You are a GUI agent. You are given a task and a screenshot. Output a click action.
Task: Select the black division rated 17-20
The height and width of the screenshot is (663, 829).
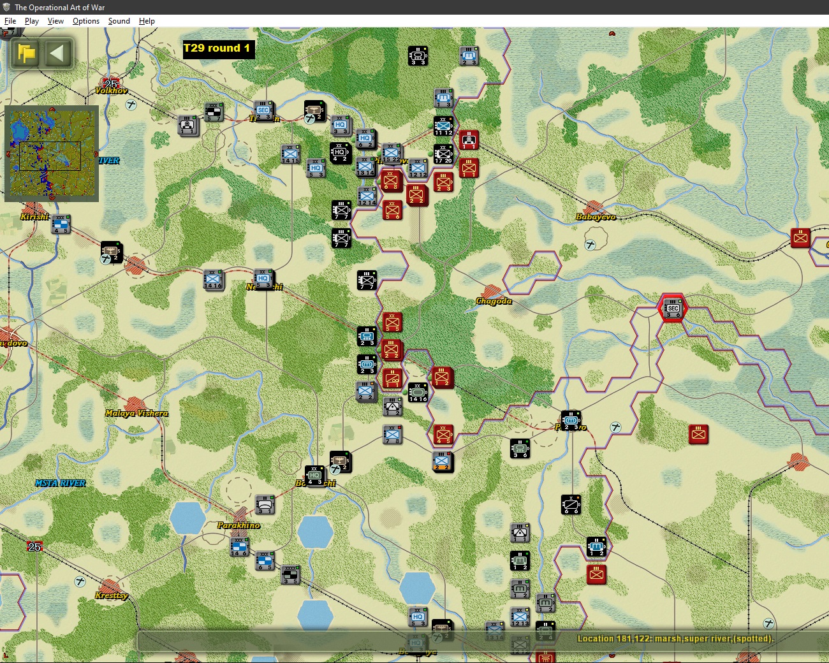pyautogui.click(x=443, y=154)
